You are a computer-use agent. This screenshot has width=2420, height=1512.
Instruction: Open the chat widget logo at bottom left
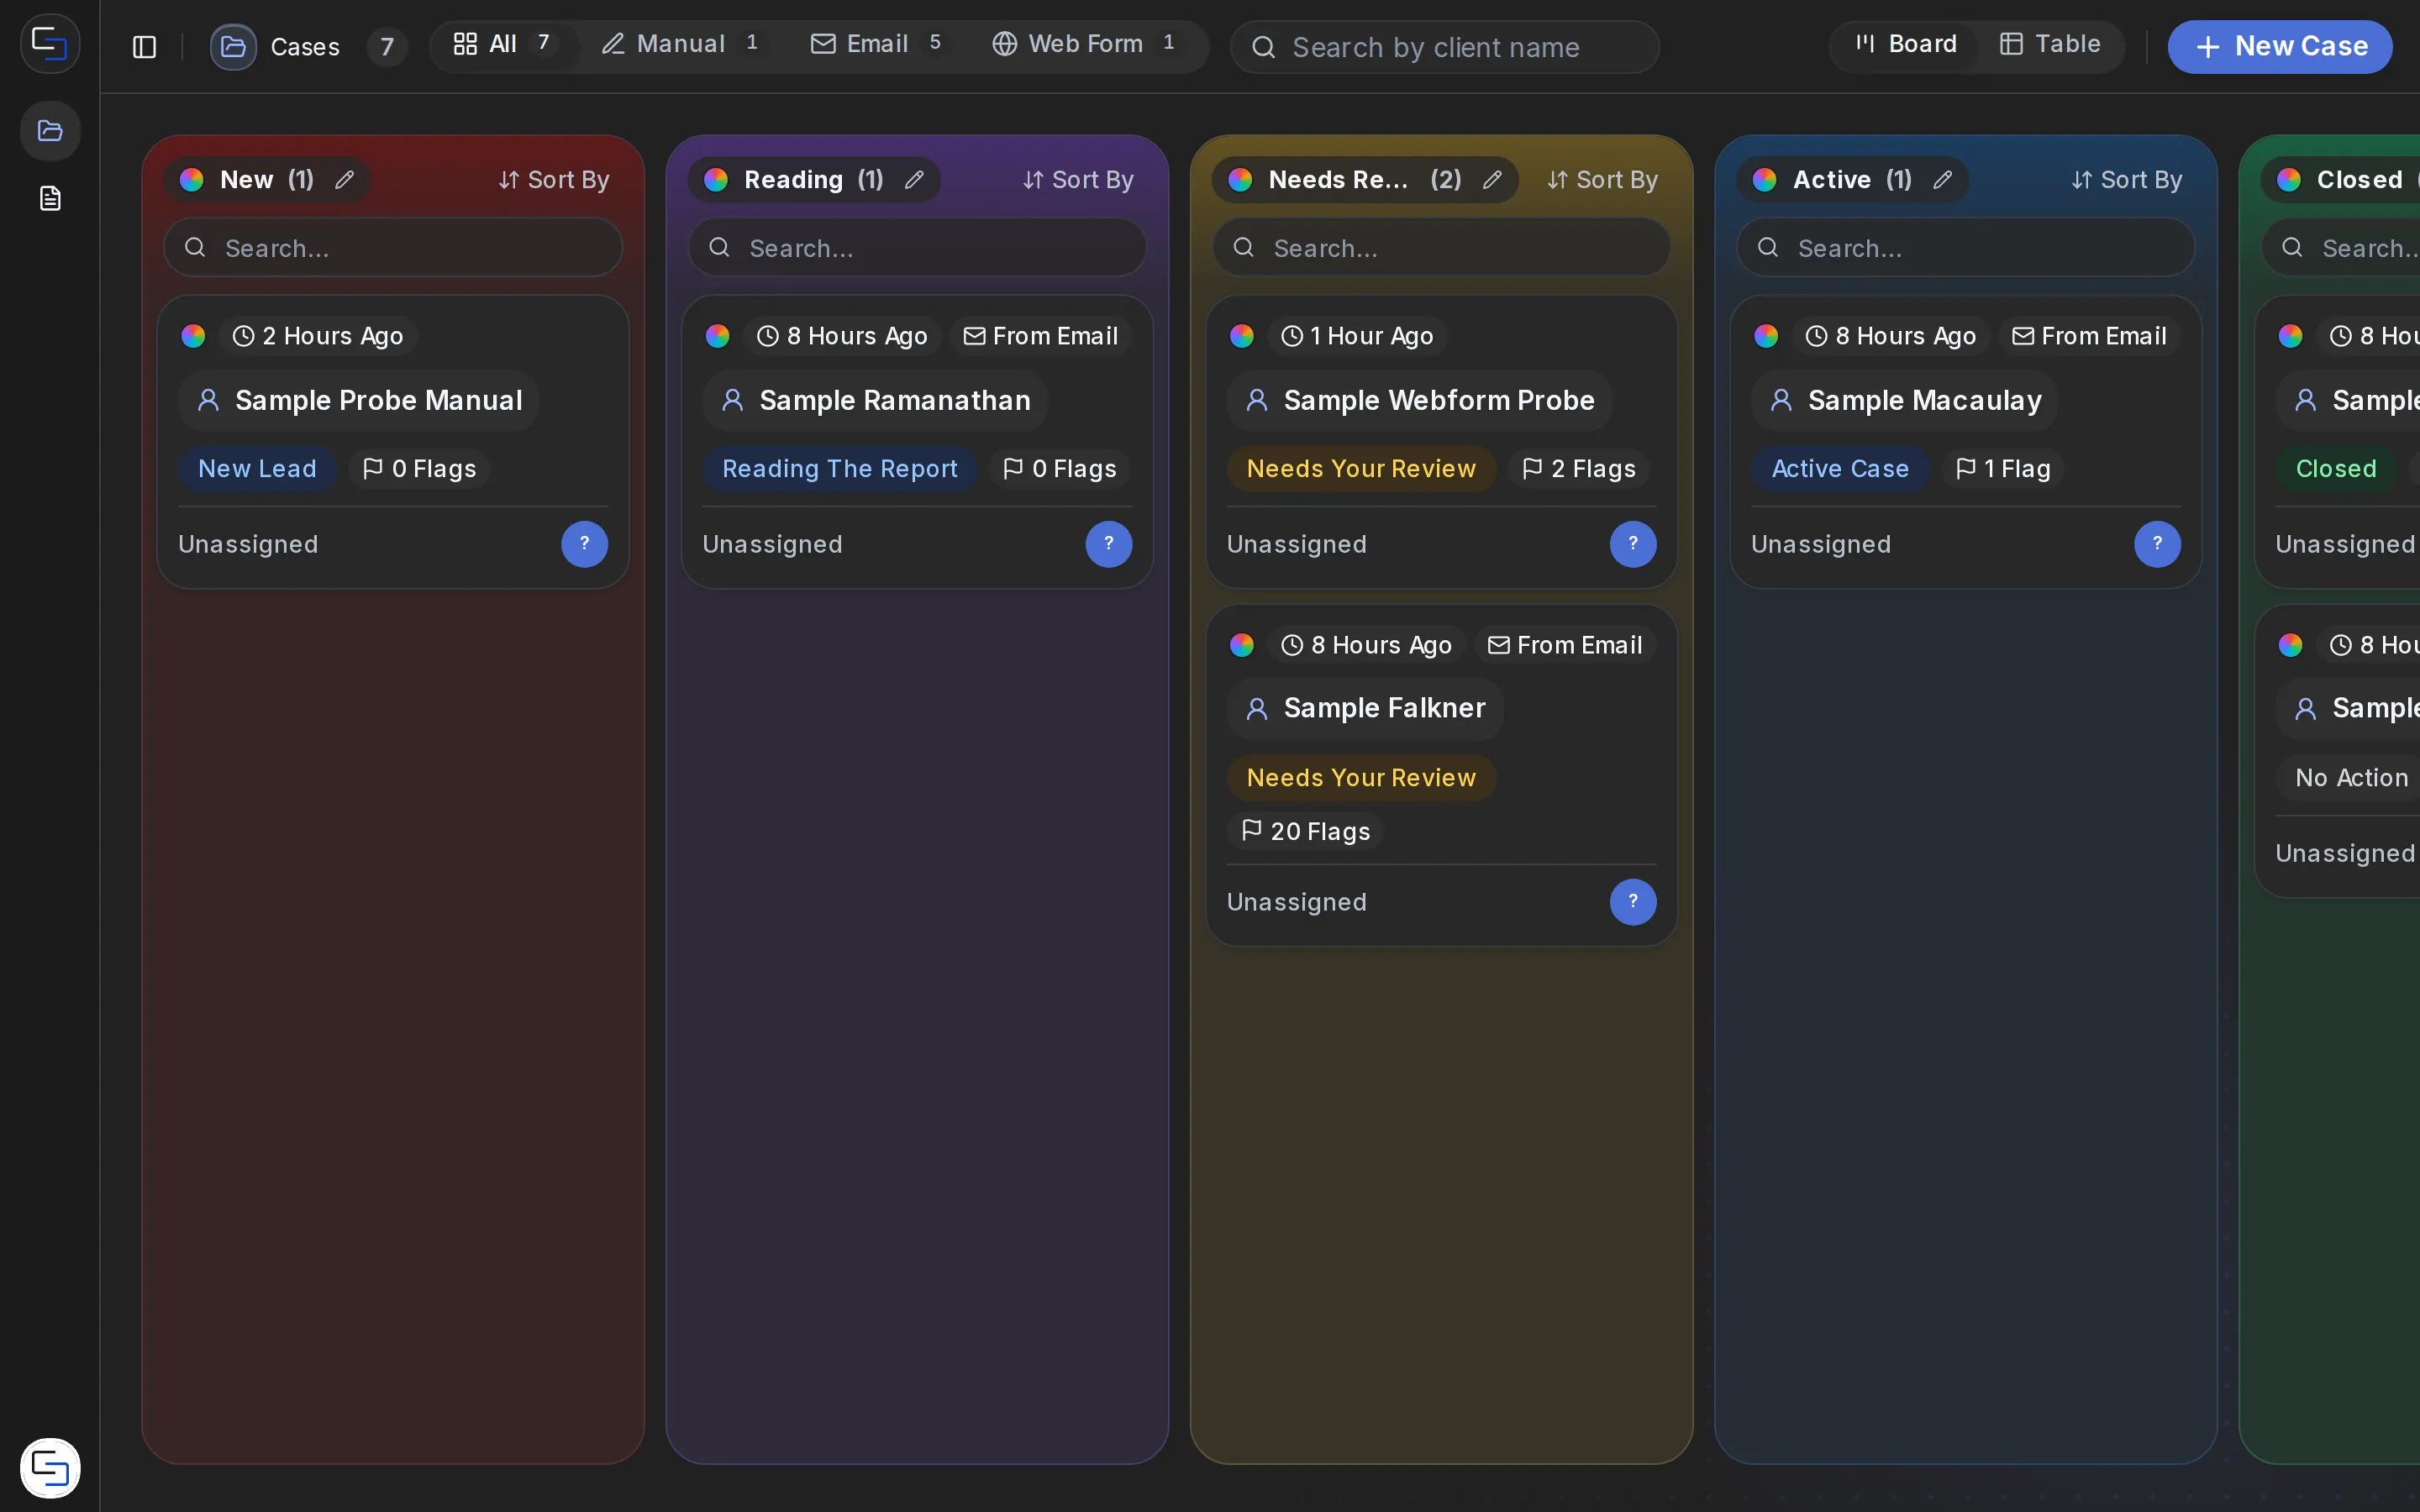coord(50,1467)
